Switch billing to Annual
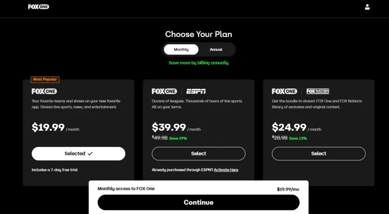389x214 pixels. click(x=216, y=49)
